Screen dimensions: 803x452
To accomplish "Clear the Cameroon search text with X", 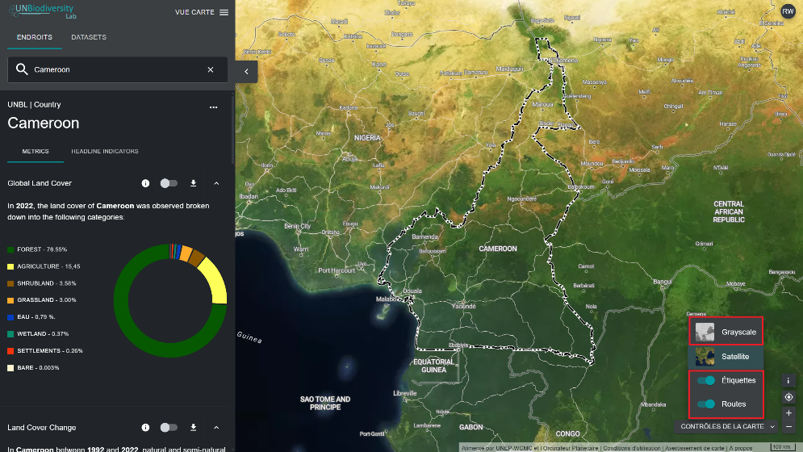I will [x=211, y=70].
